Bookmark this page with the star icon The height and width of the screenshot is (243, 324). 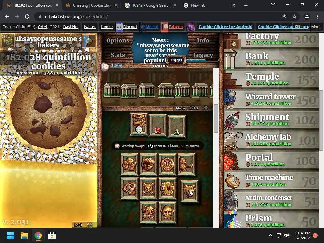(x=294, y=16)
